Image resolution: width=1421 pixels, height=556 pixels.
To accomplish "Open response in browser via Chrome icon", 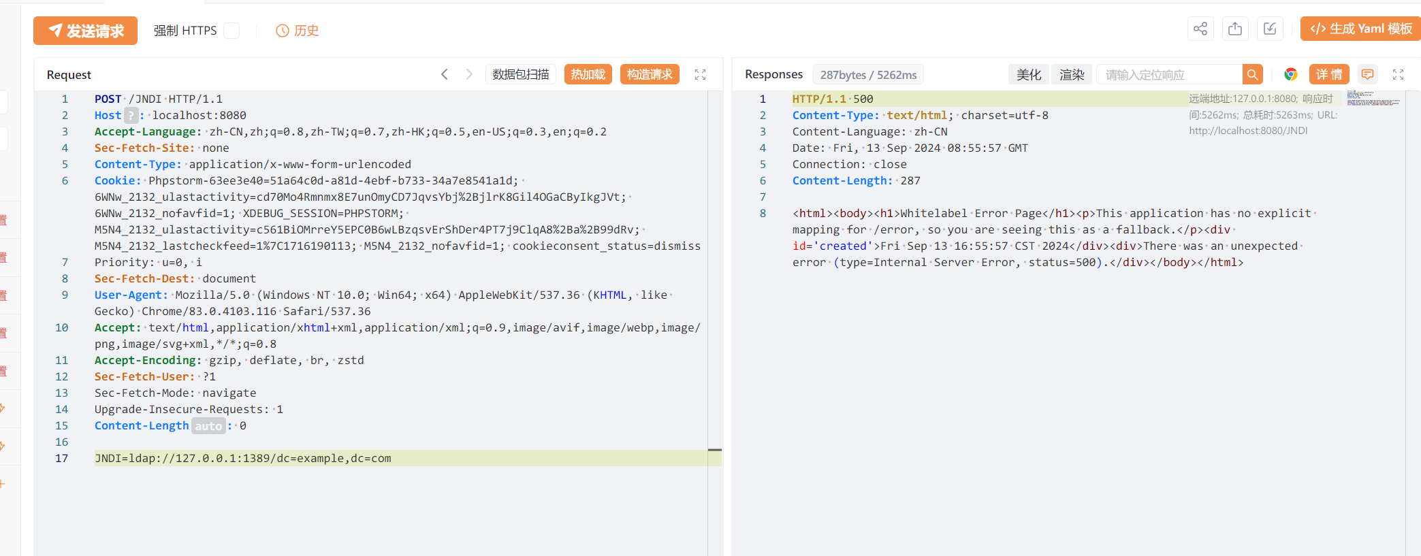I will 1290,75.
